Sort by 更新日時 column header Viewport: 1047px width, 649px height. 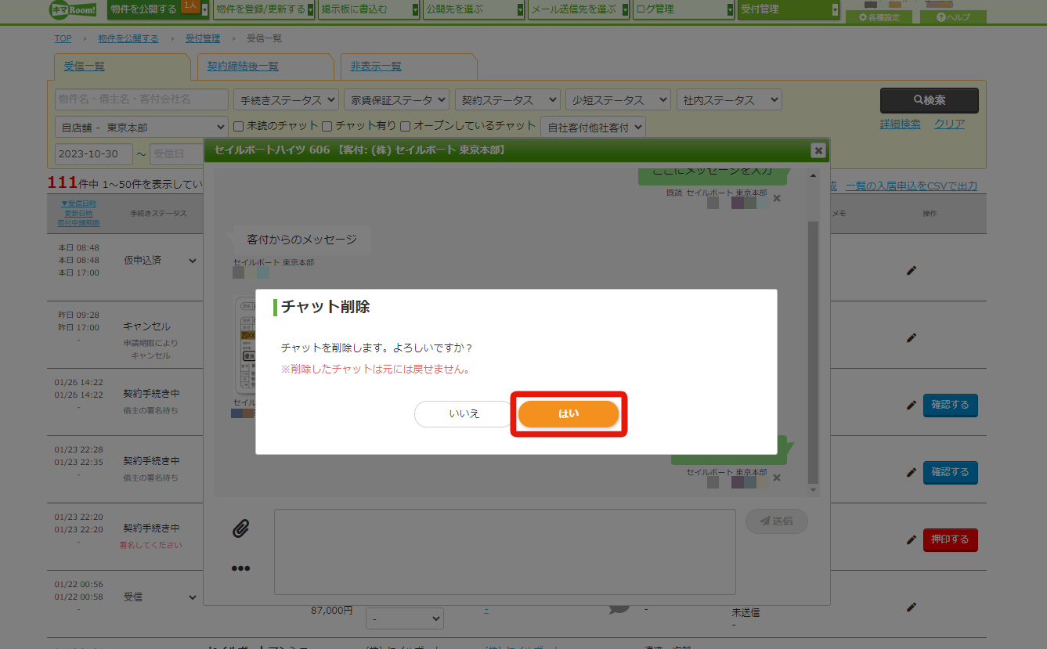pos(78,213)
